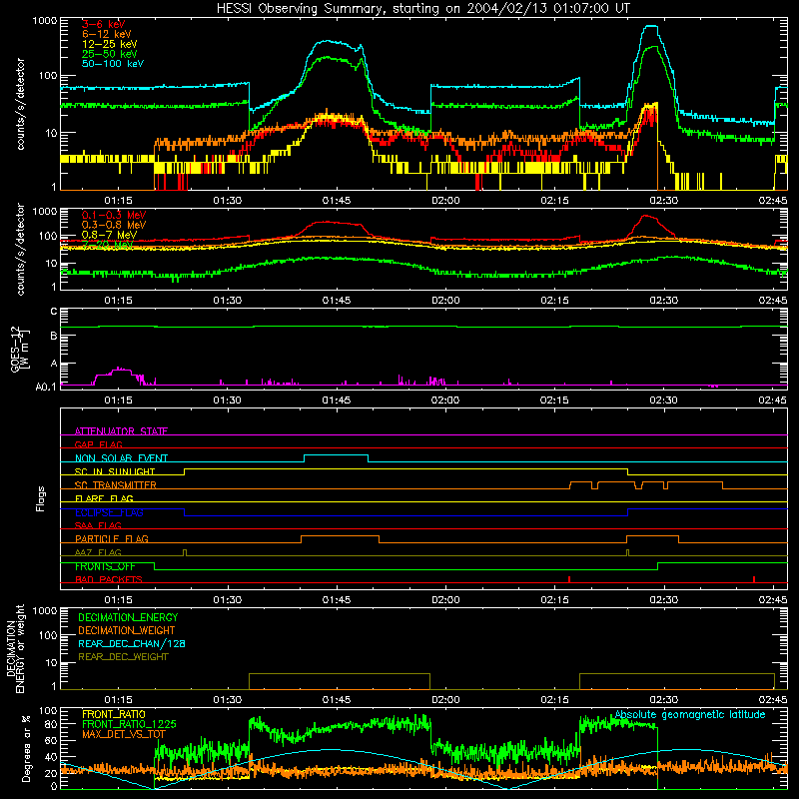799x799 pixels.
Task: Click the Absolute geomagnetic latitude label
Action: (x=690, y=715)
